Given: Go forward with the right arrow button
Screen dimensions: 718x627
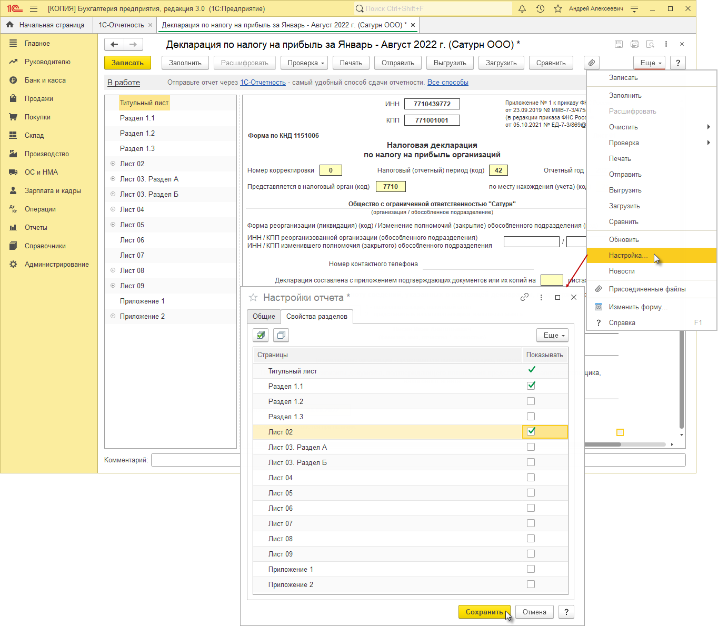Looking at the screenshot, I should click(x=133, y=45).
